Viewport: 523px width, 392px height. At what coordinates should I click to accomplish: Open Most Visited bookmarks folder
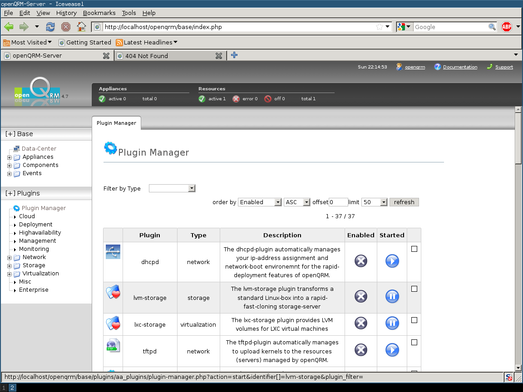pos(27,42)
